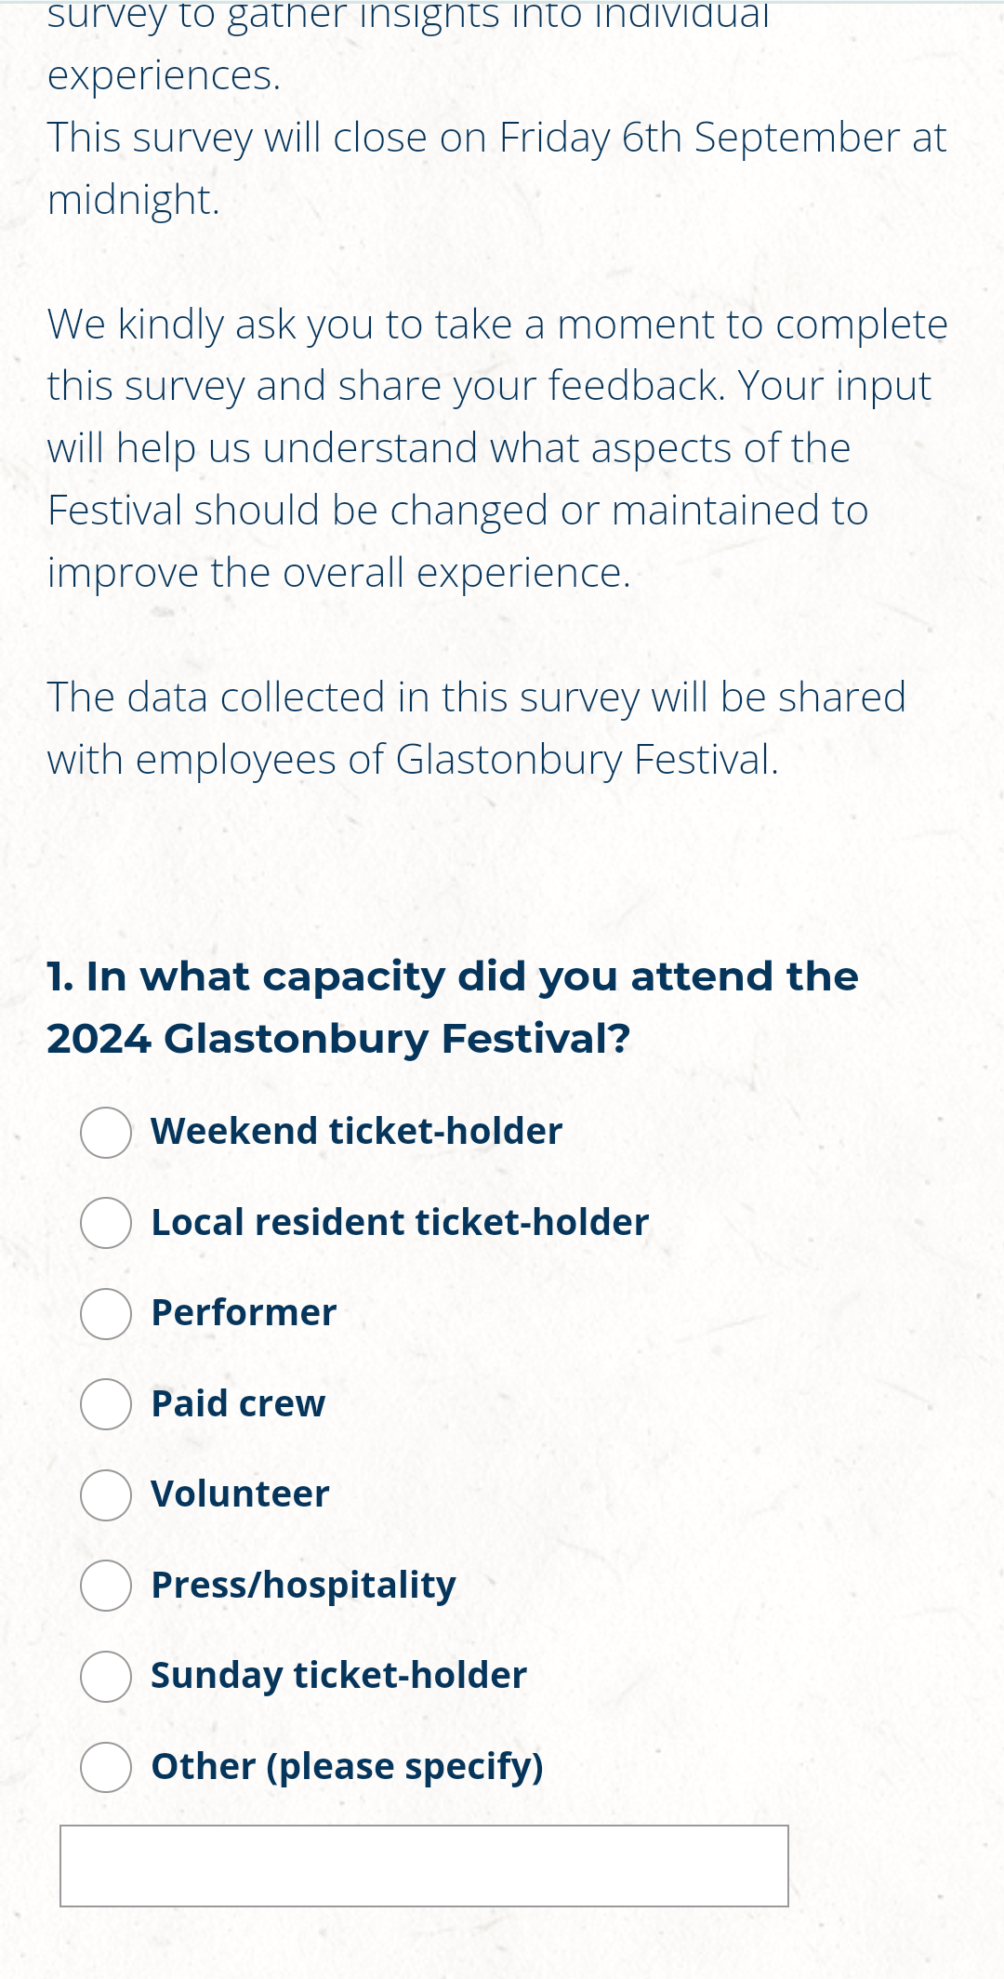Click the Other specify text field
Screen dimensions: 1004x1979
click(x=424, y=1866)
